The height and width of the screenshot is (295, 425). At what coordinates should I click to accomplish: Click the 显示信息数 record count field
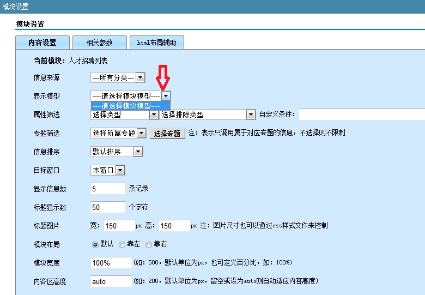click(x=108, y=189)
